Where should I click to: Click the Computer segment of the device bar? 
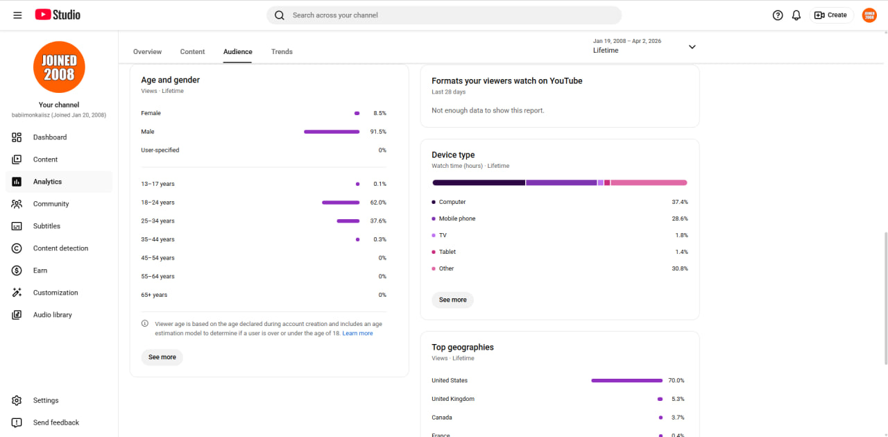click(x=479, y=183)
